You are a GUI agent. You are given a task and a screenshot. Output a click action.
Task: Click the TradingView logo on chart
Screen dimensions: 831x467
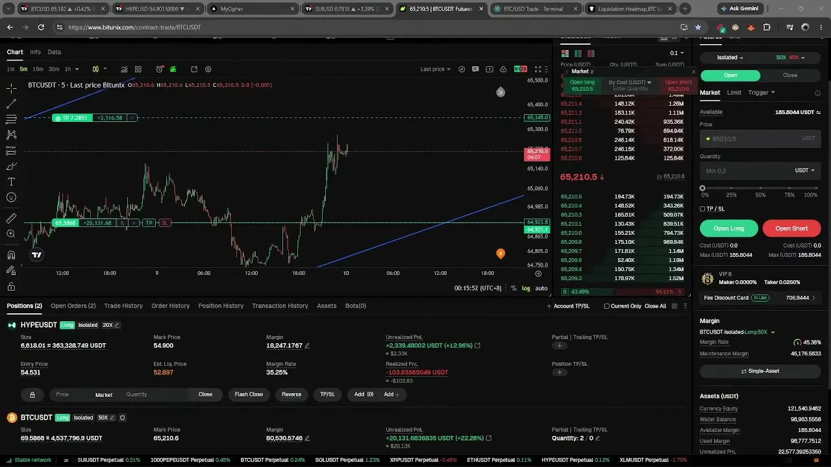36,255
